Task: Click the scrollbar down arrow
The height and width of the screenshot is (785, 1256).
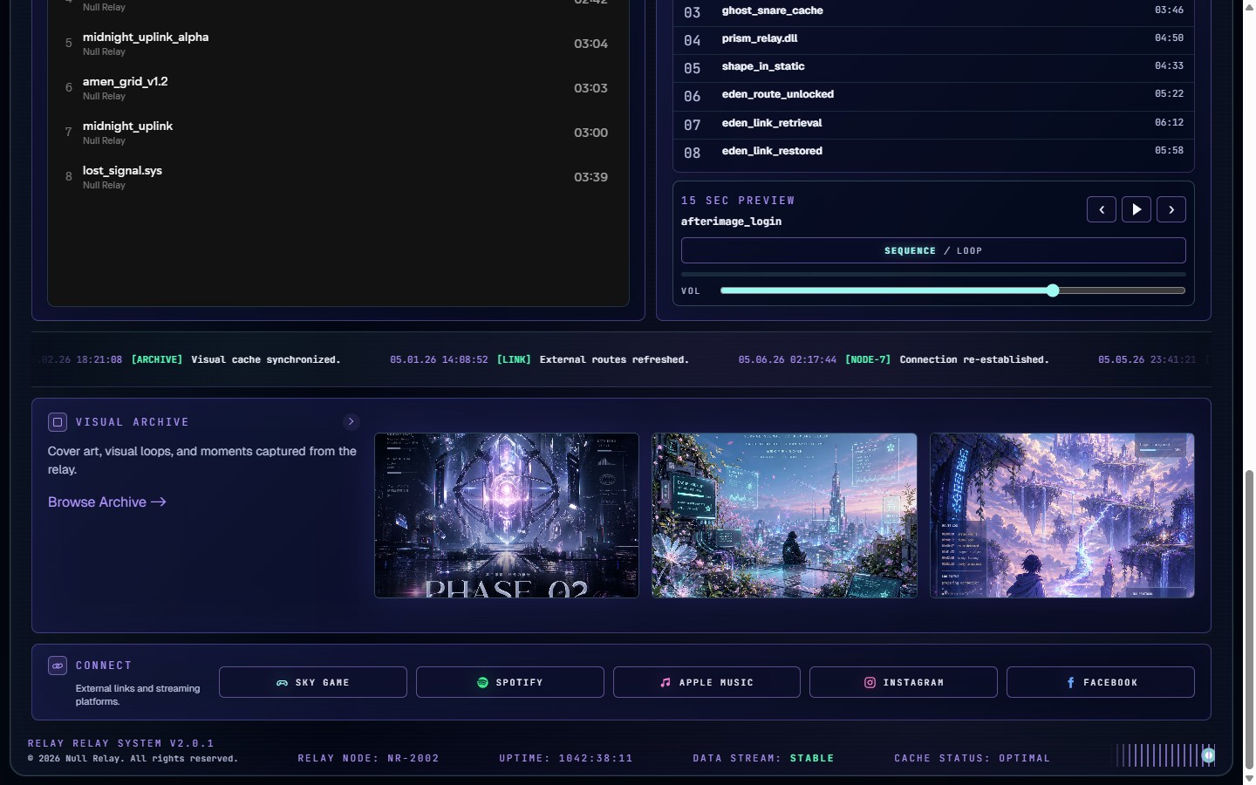Action: (1249, 778)
